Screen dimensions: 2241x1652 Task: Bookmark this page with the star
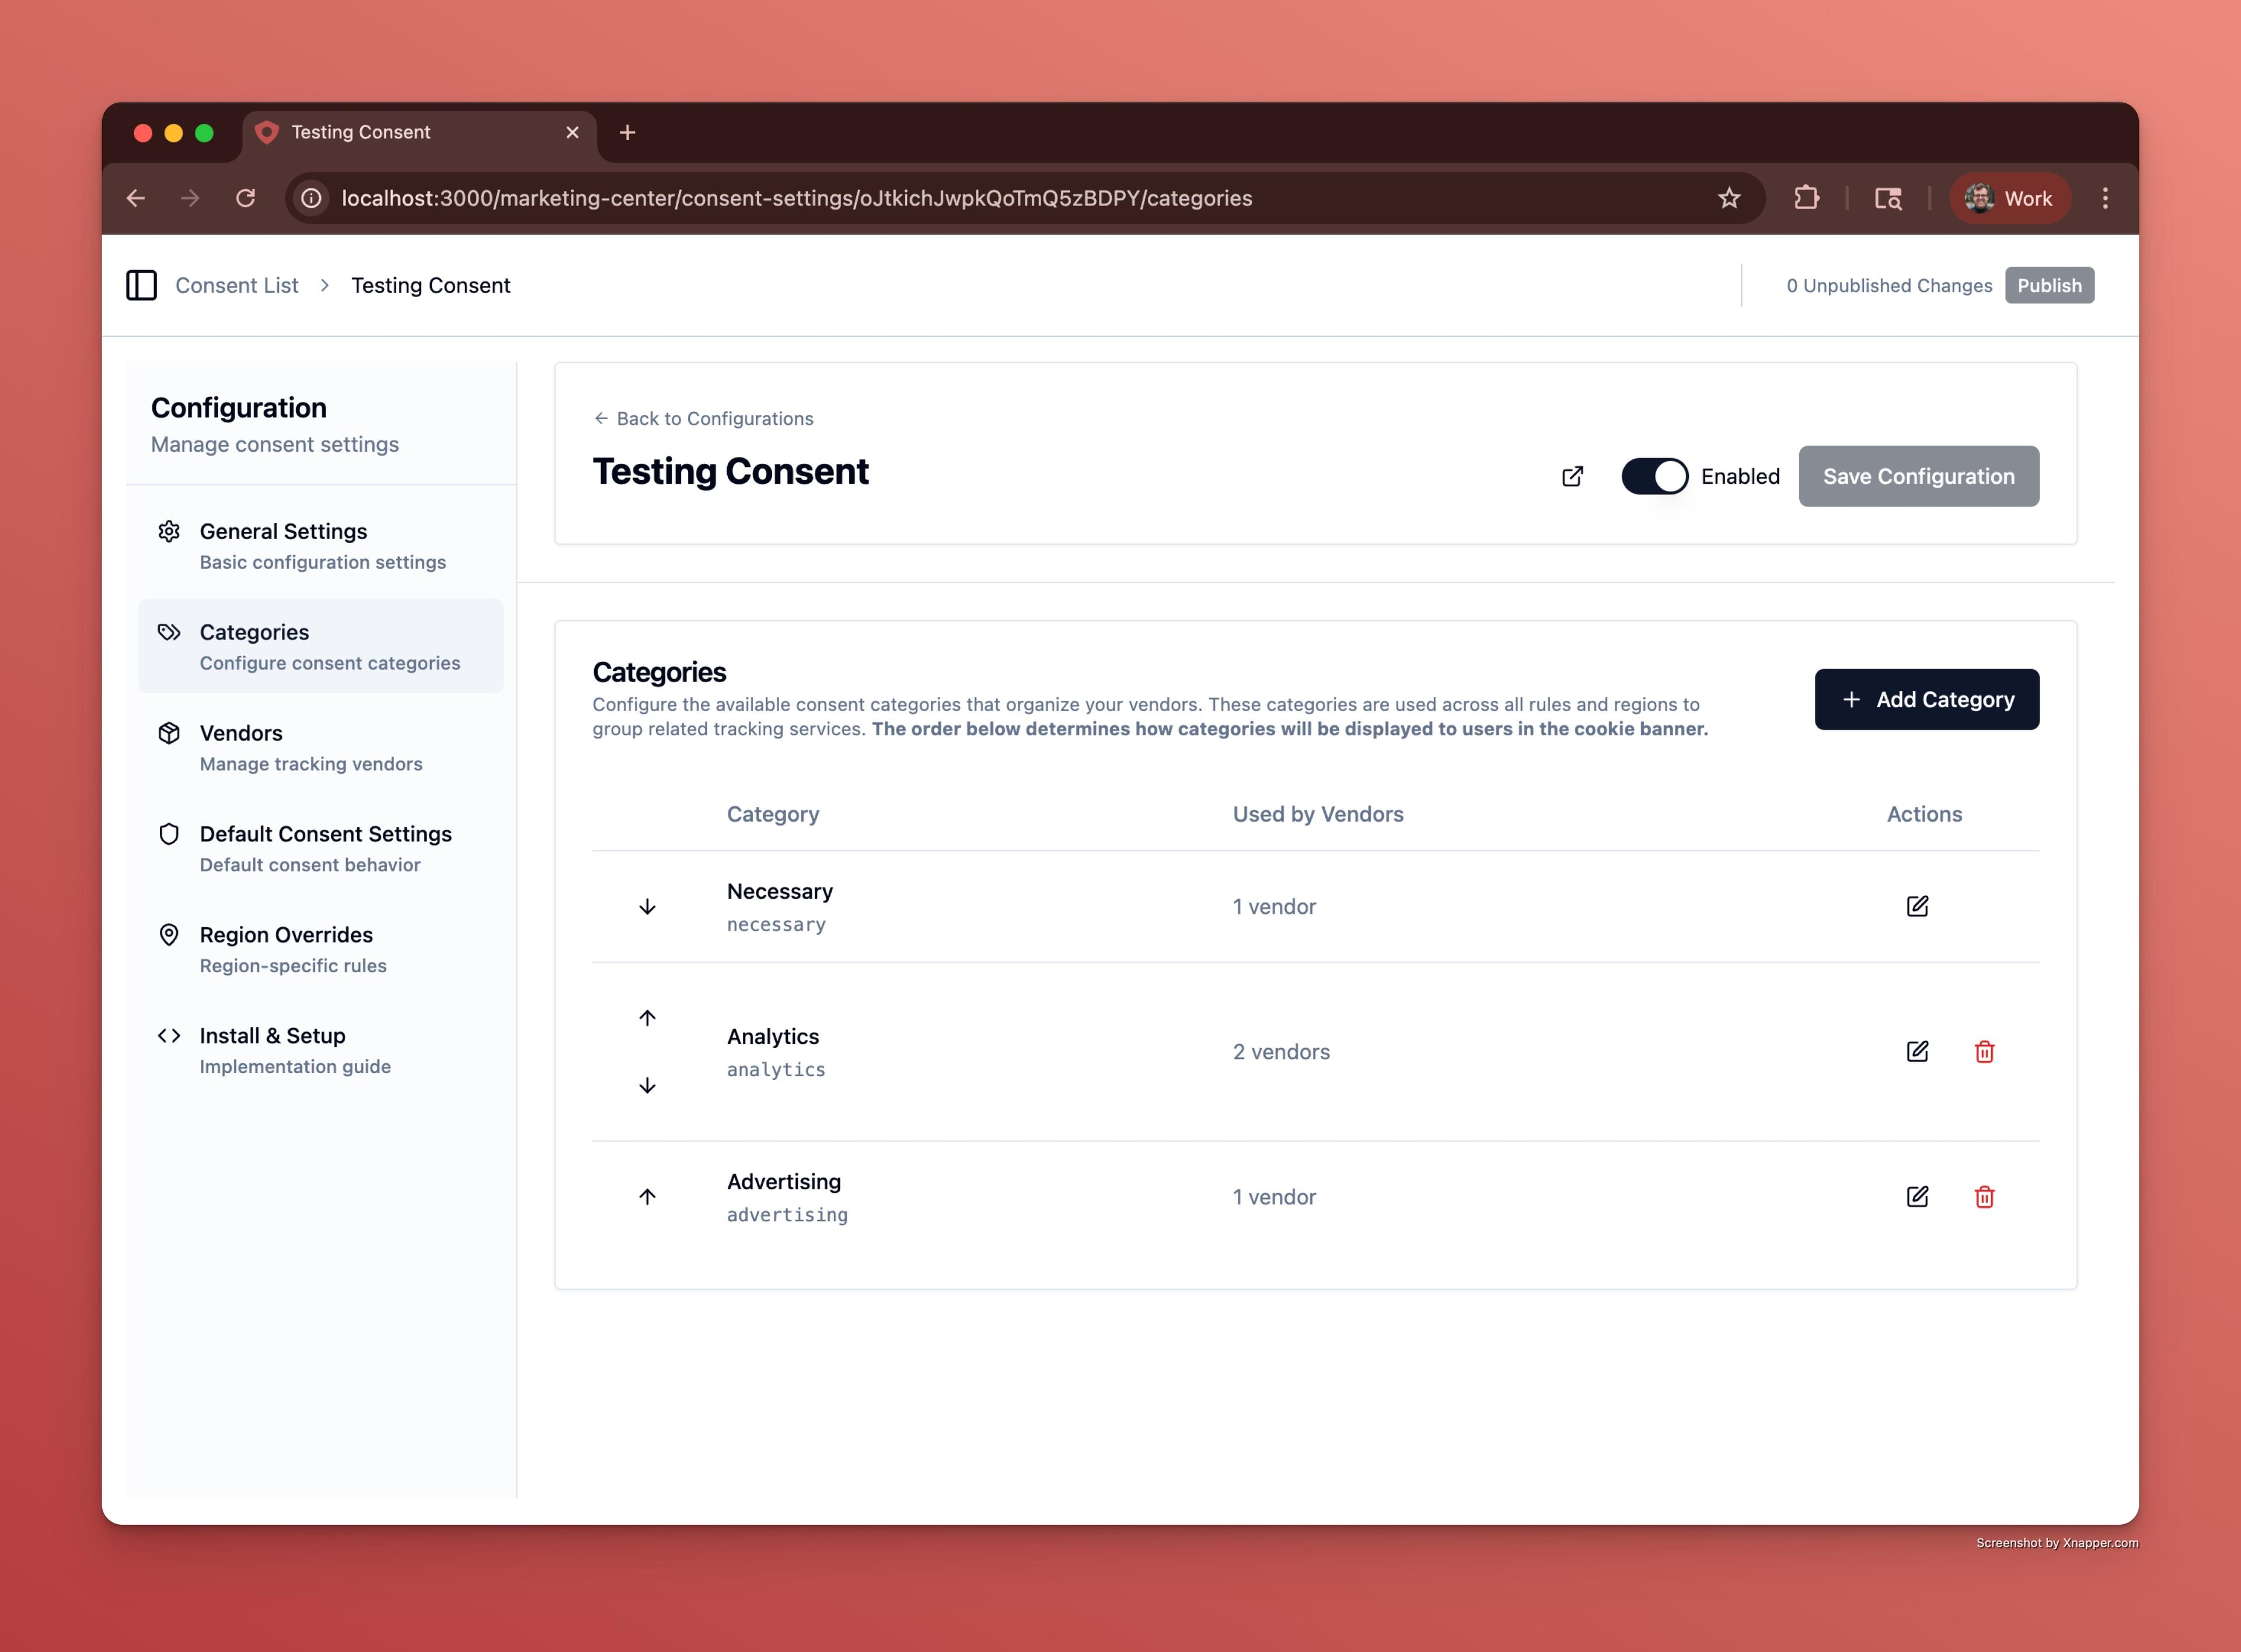click(x=1729, y=198)
